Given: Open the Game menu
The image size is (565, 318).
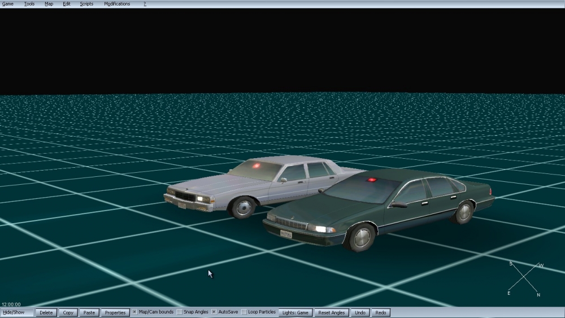Looking at the screenshot, I should pos(8,4).
